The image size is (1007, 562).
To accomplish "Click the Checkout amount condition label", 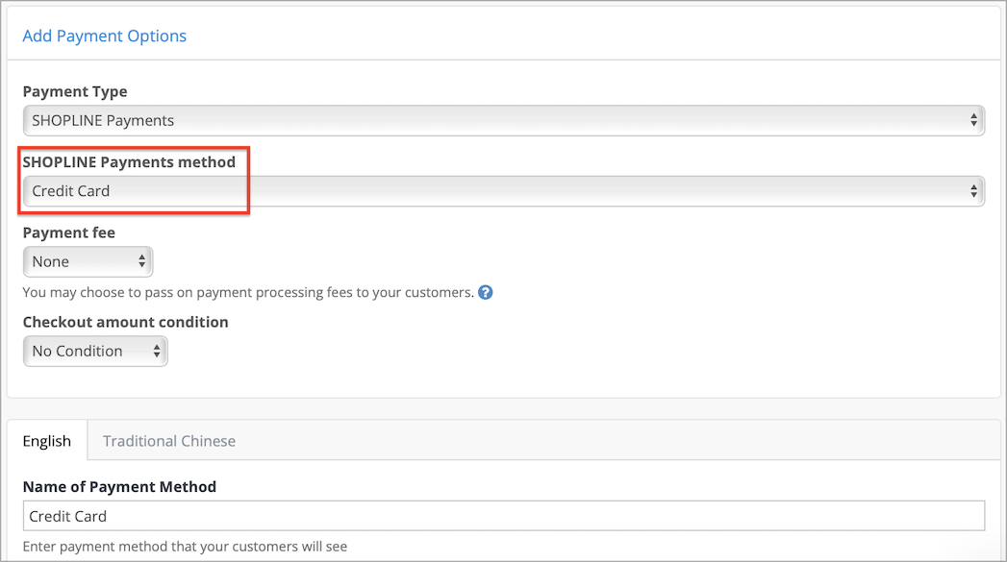I will pos(125,322).
